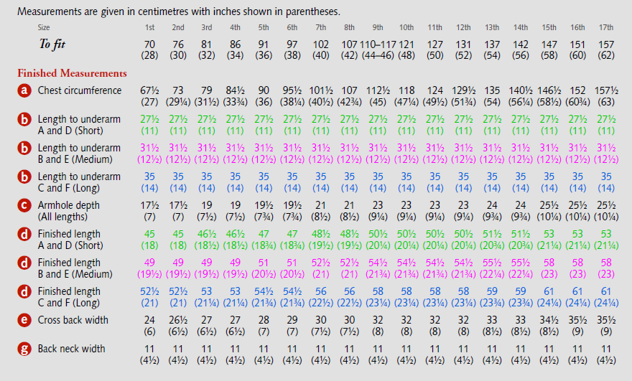Click the 'b' badge for Length to underarm Medium
Image resolution: width=632 pixels, height=381 pixels.
25,148
